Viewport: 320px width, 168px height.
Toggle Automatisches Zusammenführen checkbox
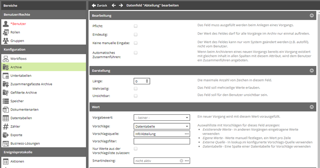(x=135, y=53)
